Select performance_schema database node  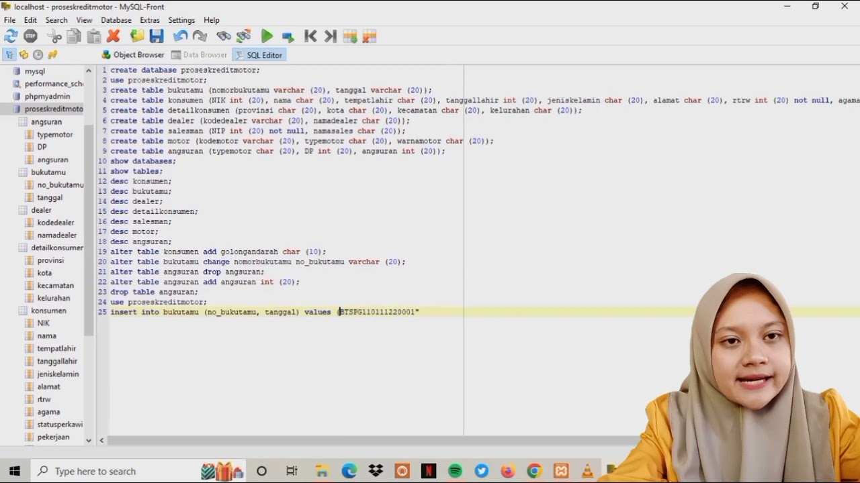pos(54,84)
